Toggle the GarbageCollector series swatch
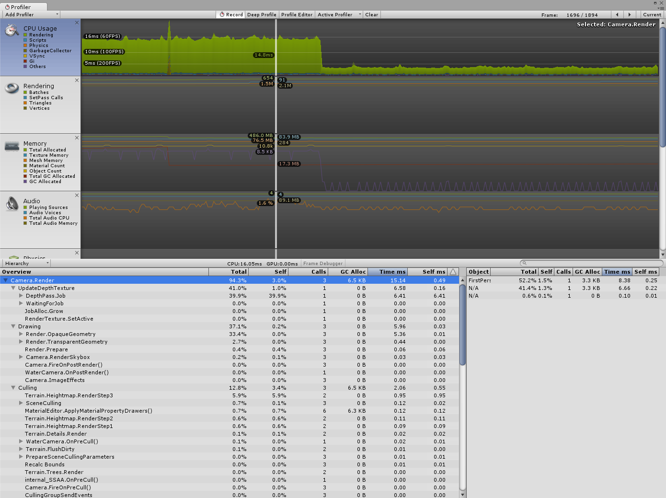The image size is (666, 498). (x=25, y=51)
